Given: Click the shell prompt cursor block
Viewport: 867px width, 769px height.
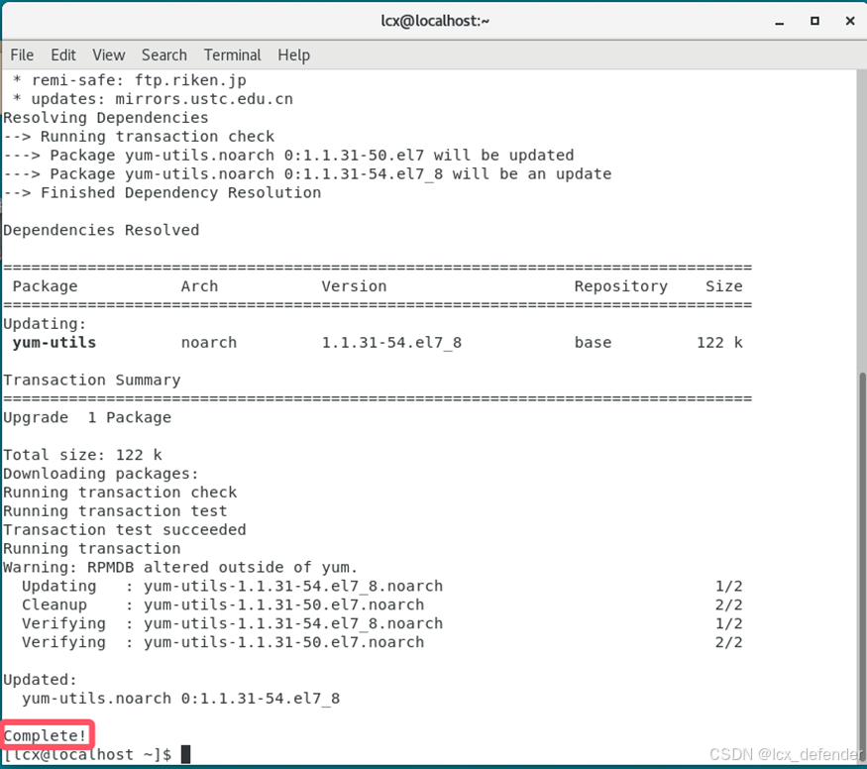Looking at the screenshot, I should point(186,754).
